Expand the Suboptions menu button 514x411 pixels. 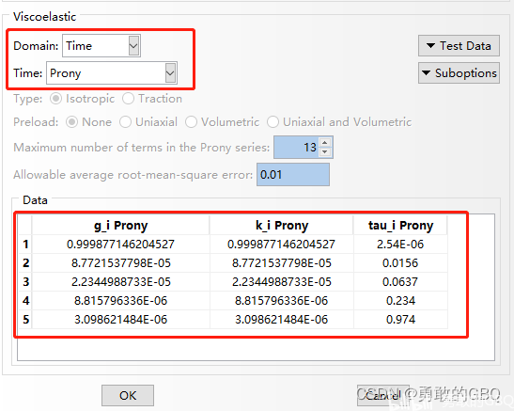tap(459, 72)
